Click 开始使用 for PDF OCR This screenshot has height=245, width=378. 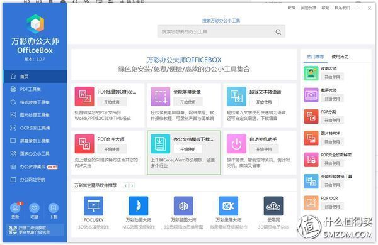pyautogui.click(x=332, y=207)
